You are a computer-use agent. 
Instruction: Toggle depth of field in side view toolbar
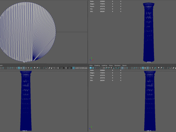pyautogui.click(x=166, y=68)
